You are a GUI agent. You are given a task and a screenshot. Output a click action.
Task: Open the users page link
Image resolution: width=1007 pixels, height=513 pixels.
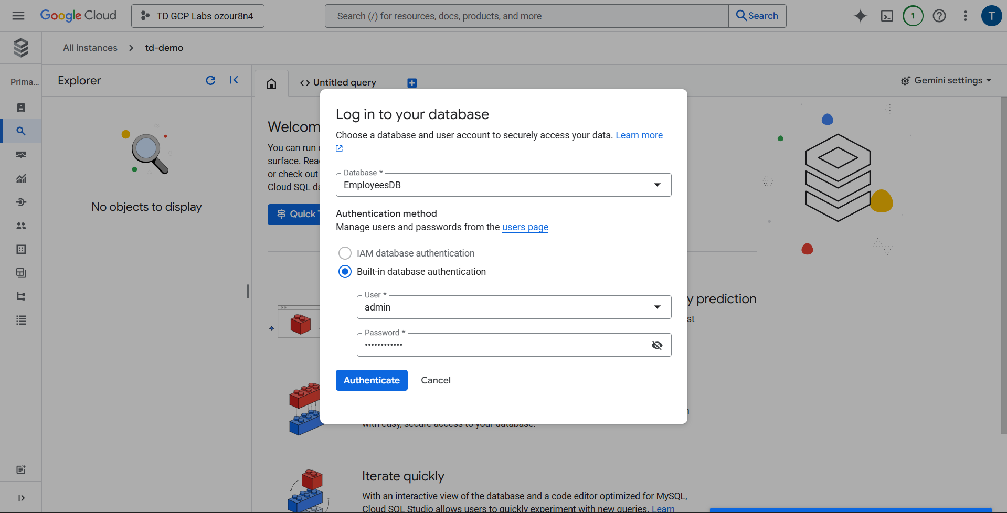coord(525,227)
